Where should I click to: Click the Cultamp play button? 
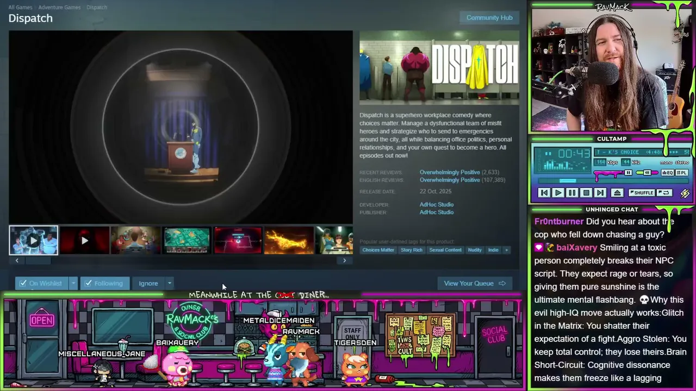coord(558,193)
